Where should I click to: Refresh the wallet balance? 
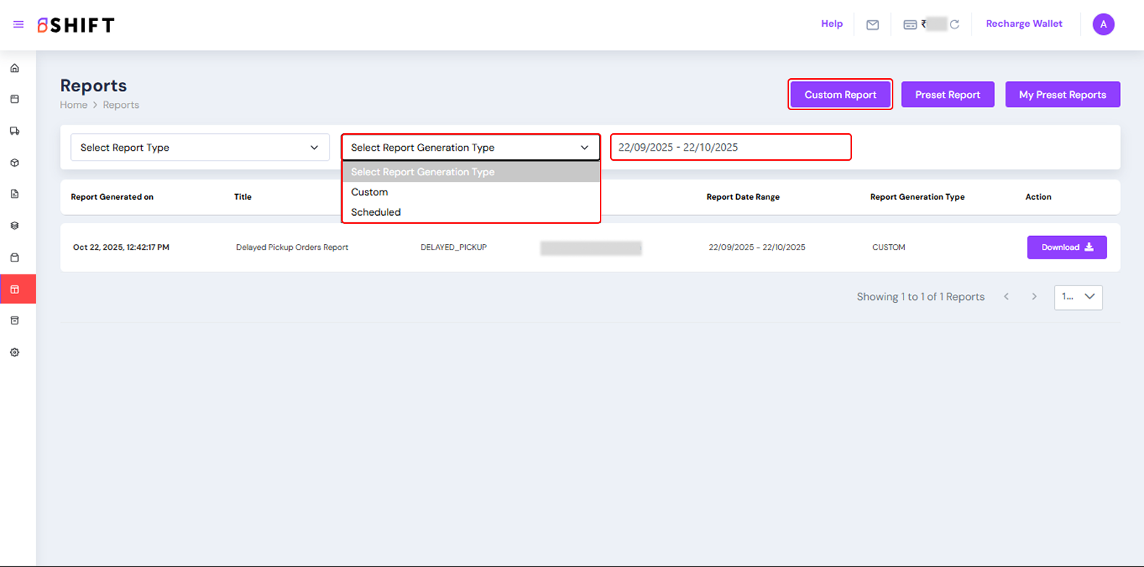pos(954,25)
